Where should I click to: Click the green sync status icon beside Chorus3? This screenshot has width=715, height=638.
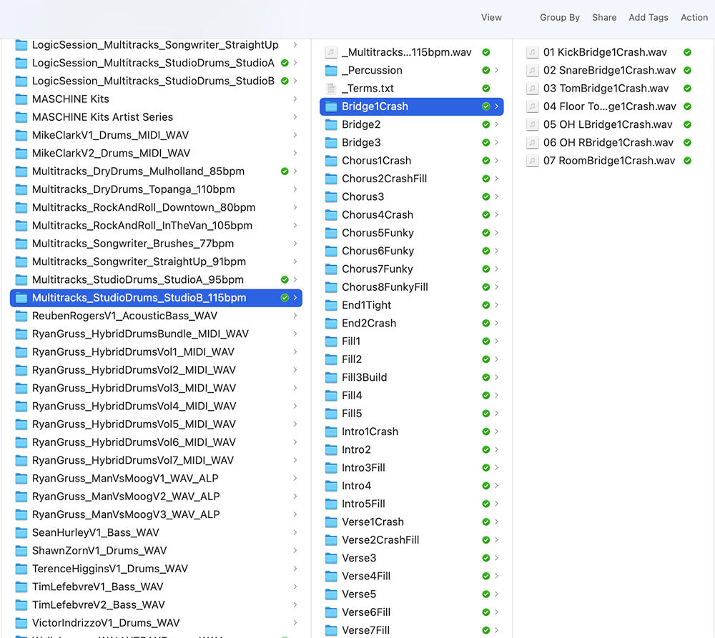(486, 196)
